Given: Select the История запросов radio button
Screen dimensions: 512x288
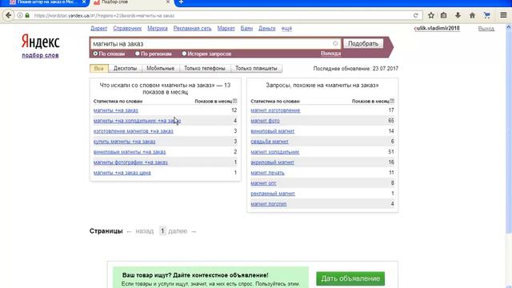Looking at the screenshot, I should (184, 54).
